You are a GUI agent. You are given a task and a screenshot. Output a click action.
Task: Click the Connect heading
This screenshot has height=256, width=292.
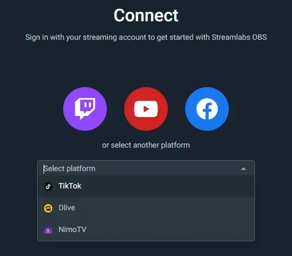coord(146,15)
